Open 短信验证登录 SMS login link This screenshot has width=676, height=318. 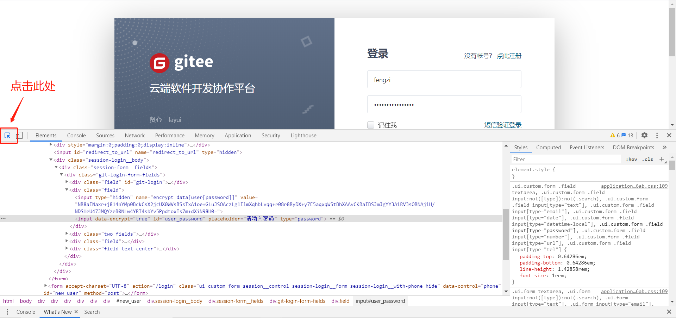point(503,125)
